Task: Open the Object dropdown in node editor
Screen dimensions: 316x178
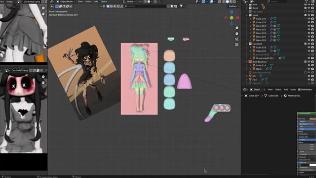Action: point(258,89)
